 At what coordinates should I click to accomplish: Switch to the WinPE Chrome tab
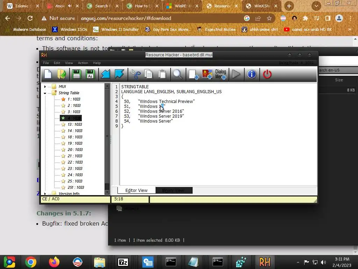181,6
